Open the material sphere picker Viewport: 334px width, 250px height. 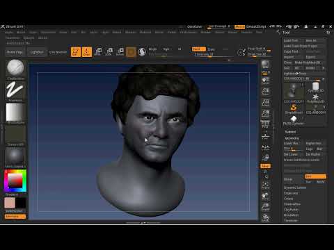coord(15,158)
